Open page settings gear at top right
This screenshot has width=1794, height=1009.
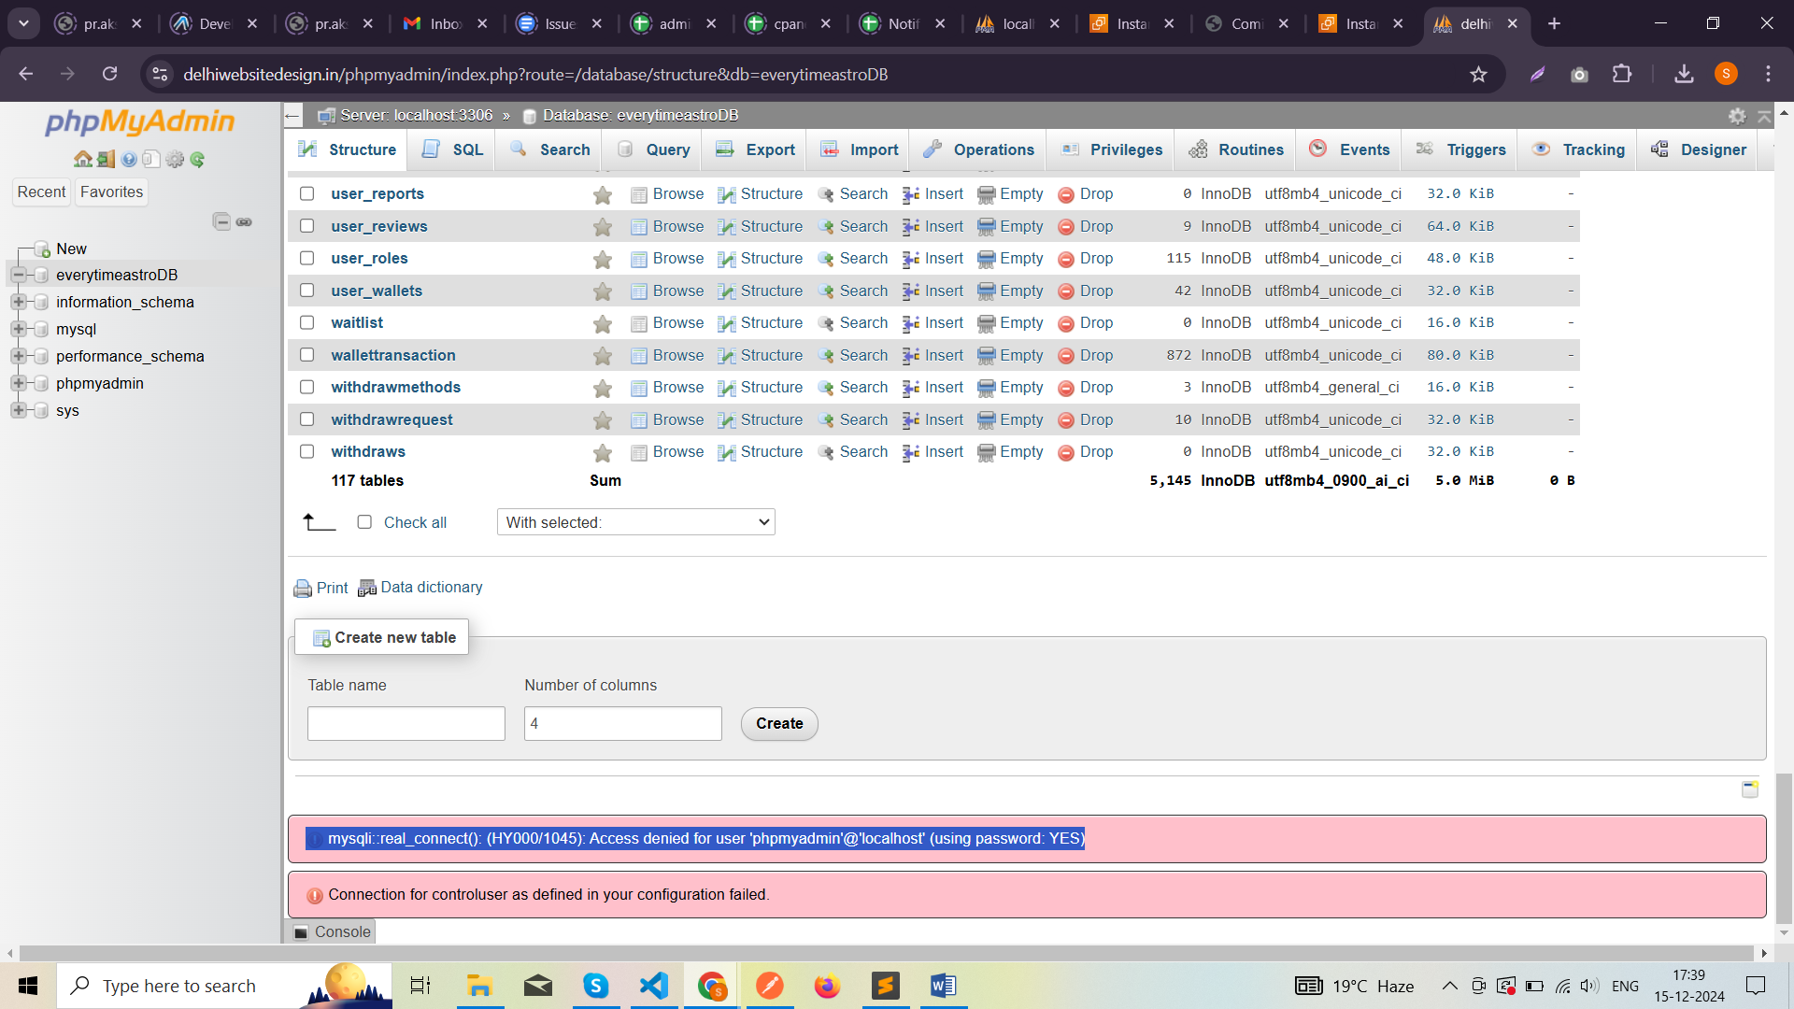coord(1737,116)
